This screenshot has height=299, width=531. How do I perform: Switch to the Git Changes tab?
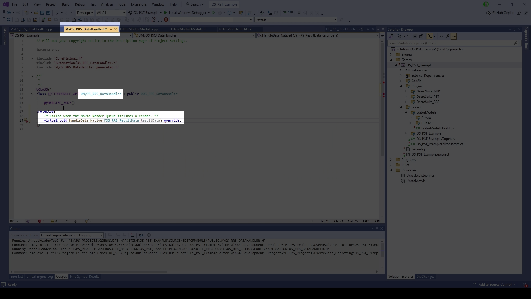[425, 277]
